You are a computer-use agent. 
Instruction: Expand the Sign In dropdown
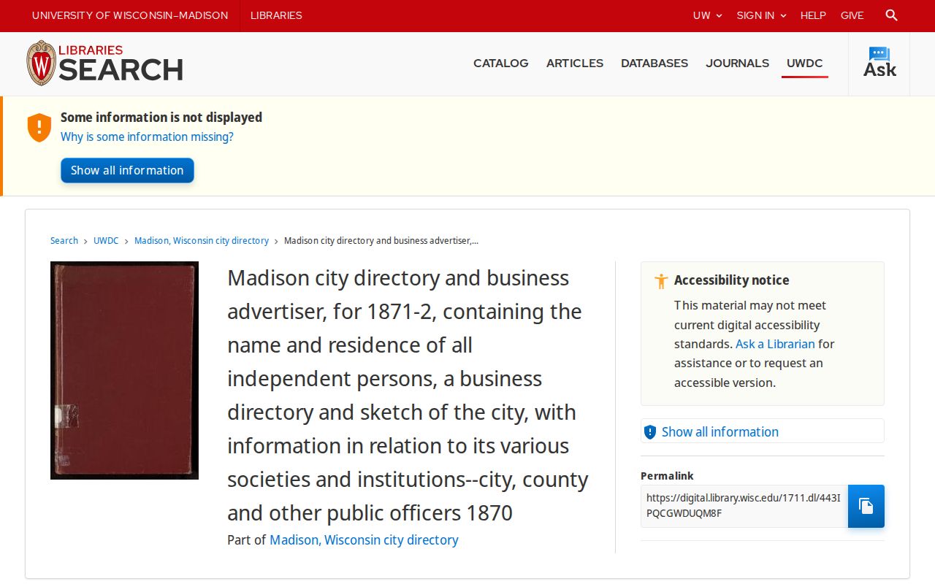tap(761, 15)
